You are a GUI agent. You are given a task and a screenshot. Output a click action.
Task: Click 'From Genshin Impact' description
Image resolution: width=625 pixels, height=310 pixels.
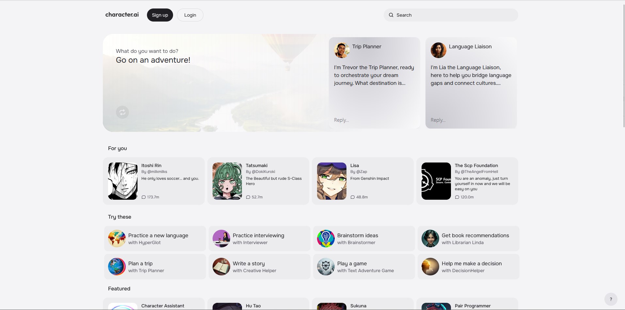(370, 178)
